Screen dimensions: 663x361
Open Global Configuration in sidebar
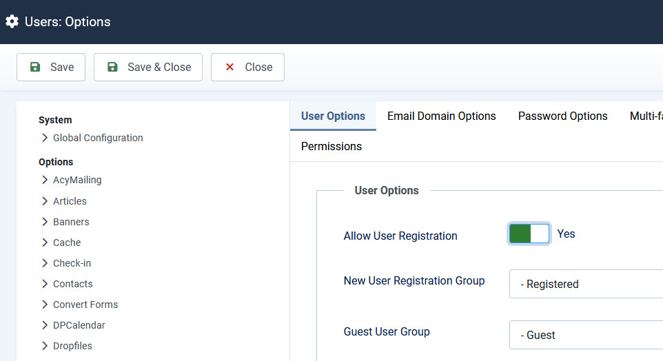tap(98, 138)
